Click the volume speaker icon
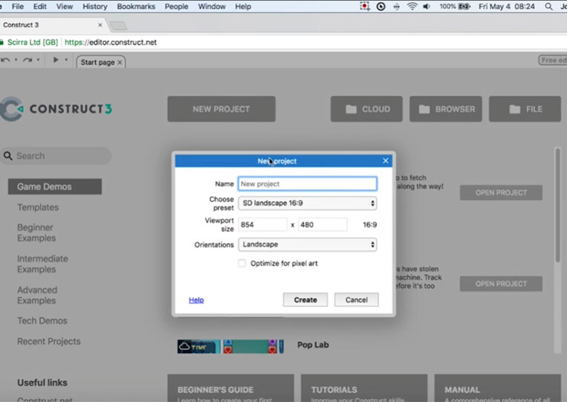The height and width of the screenshot is (402, 567). pyautogui.click(x=427, y=7)
